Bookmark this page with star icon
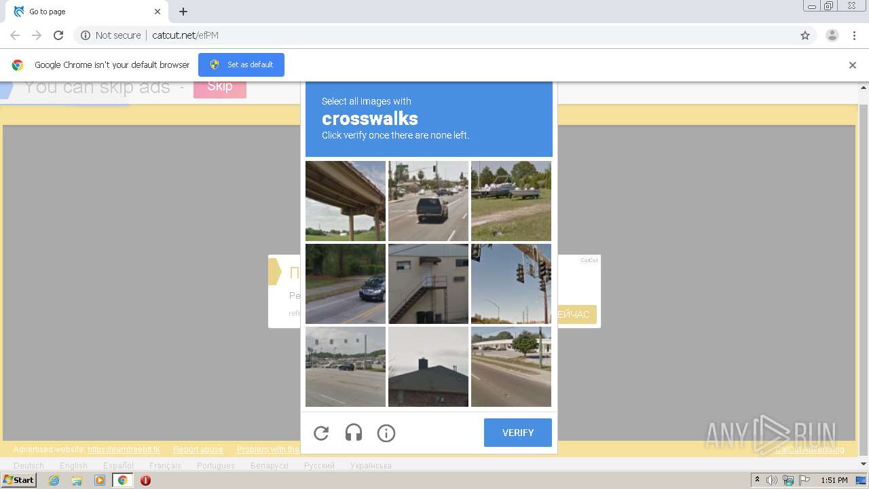Image resolution: width=869 pixels, height=489 pixels. pos(805,35)
